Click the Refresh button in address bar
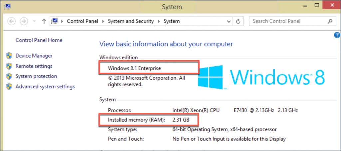 [238, 21]
